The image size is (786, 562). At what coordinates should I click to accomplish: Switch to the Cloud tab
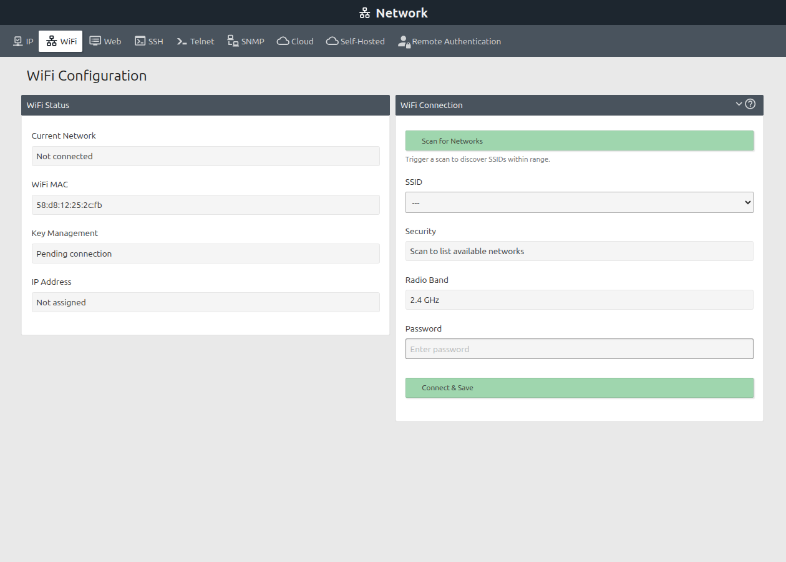295,41
